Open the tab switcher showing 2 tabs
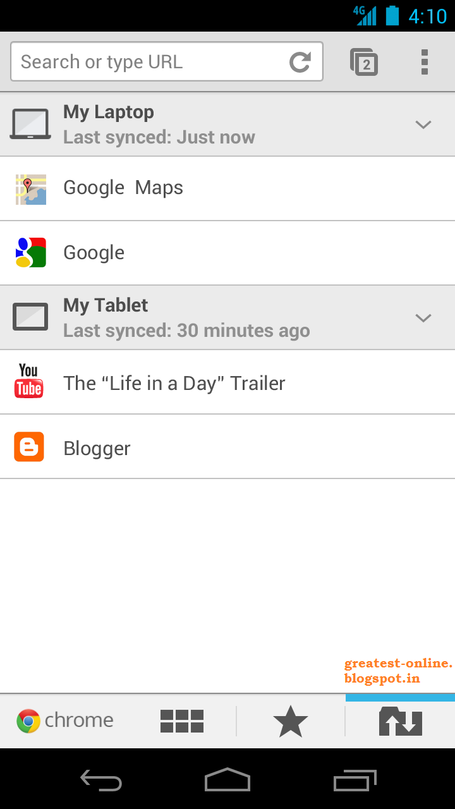 (364, 62)
